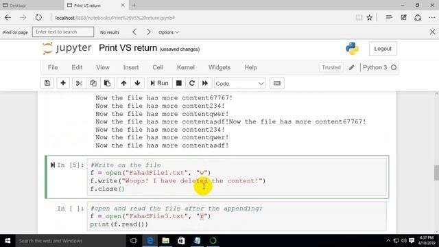The width and height of the screenshot is (439, 247).
Task: Open the Help menu
Action: (250, 67)
